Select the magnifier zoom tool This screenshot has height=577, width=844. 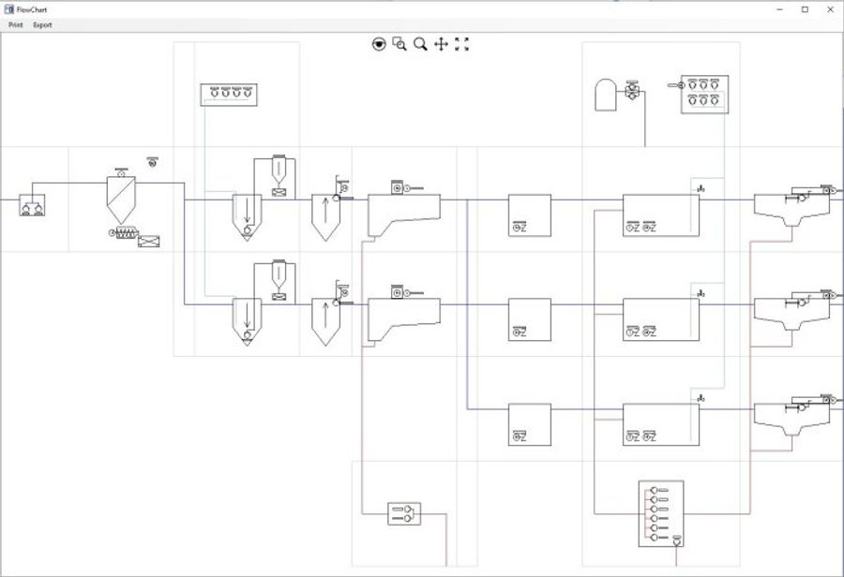click(419, 43)
